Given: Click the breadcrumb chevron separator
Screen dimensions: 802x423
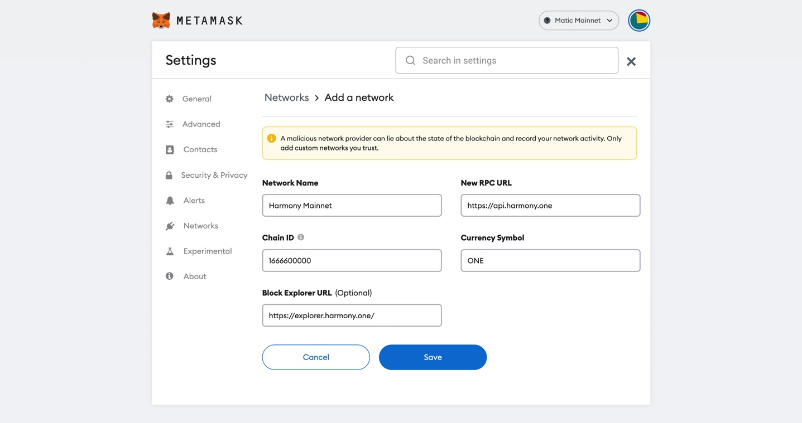Looking at the screenshot, I should [317, 98].
